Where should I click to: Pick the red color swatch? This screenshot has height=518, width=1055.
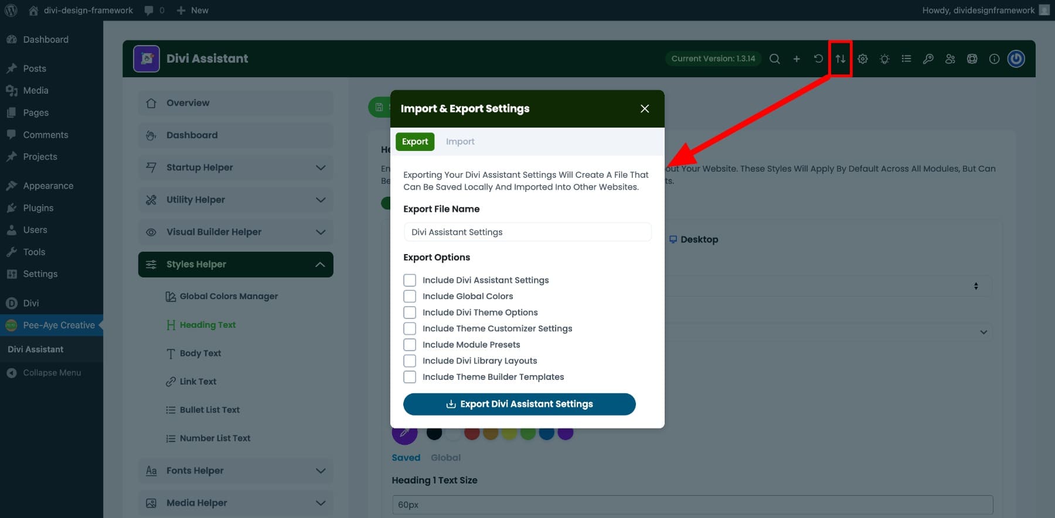(x=472, y=434)
